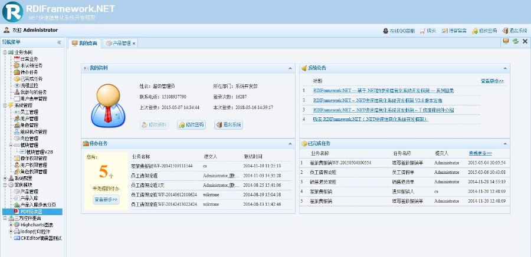Open 博客留言 in the top toolbar
Screen dimensions: 531x257
pos(454,31)
